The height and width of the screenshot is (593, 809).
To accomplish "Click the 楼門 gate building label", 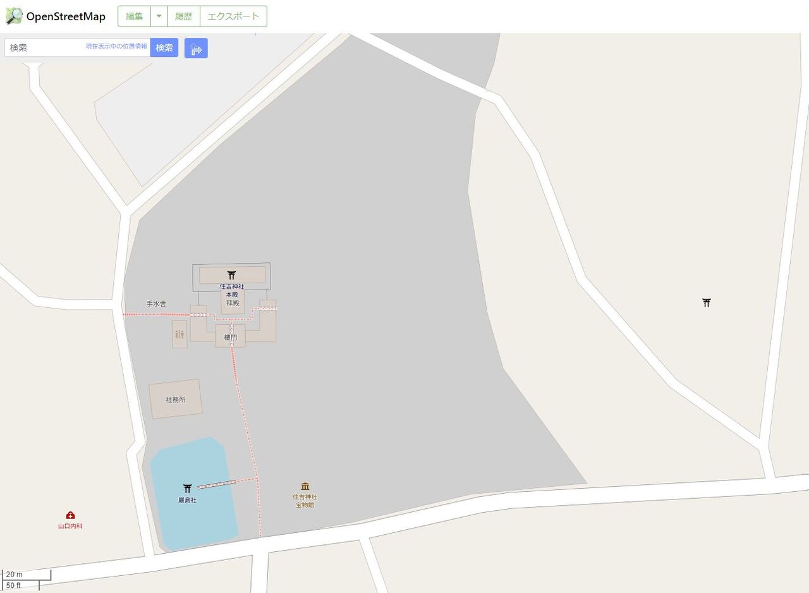I will coord(231,338).
